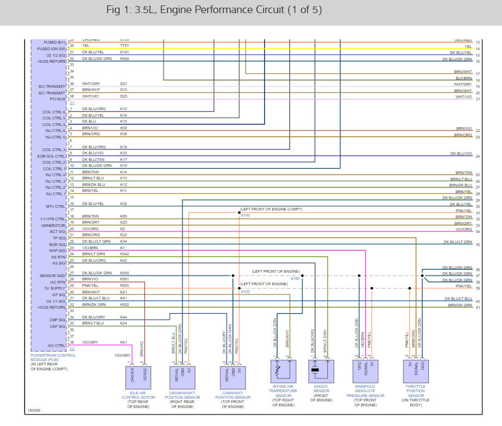This screenshot has width=502, height=426.
Task: Open the Intake Air Temperature Sensor label
Action: click(x=283, y=391)
